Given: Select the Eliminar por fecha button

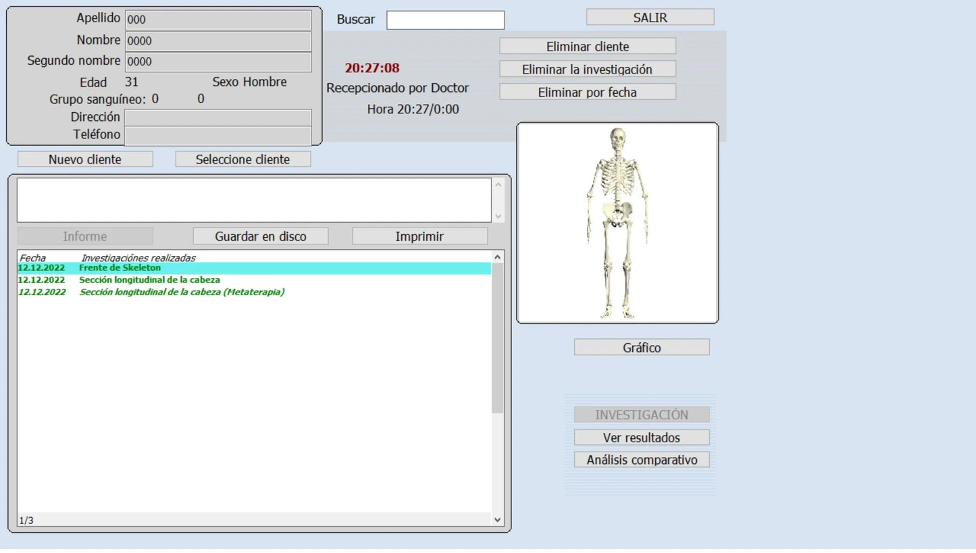Looking at the screenshot, I should click(587, 93).
